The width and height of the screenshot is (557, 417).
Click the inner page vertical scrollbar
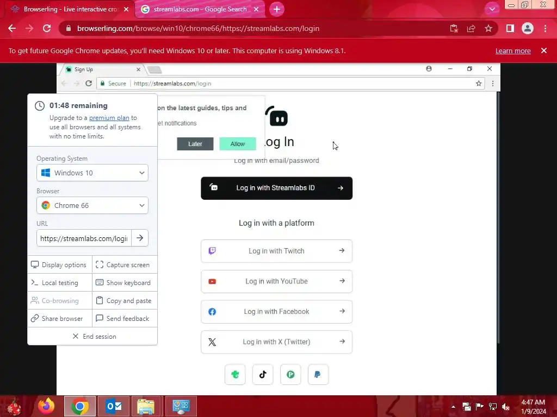coord(498,217)
